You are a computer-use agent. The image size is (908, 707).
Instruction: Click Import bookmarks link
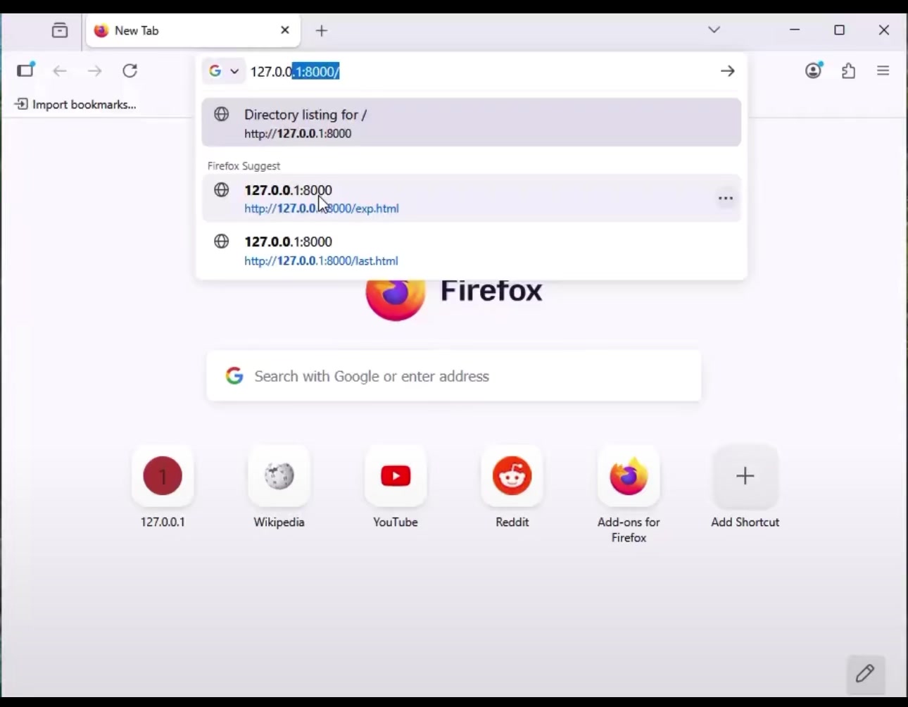coord(76,104)
